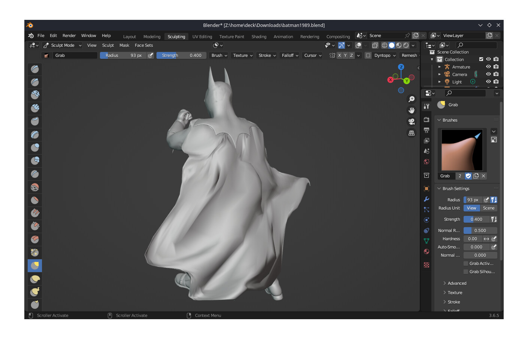Screen dimensions: 528x348
Task: Disable Light in renders via camera icon
Action: point(496,82)
